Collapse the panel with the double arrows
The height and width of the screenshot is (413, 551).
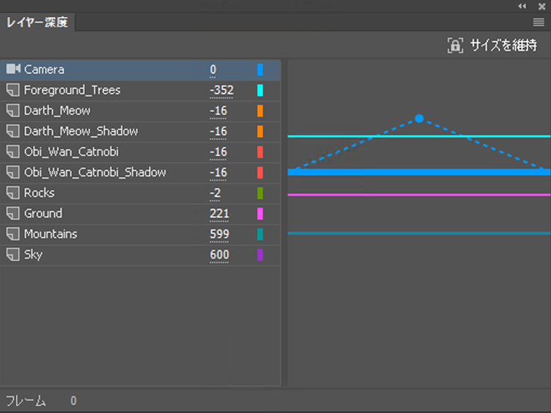522,6
